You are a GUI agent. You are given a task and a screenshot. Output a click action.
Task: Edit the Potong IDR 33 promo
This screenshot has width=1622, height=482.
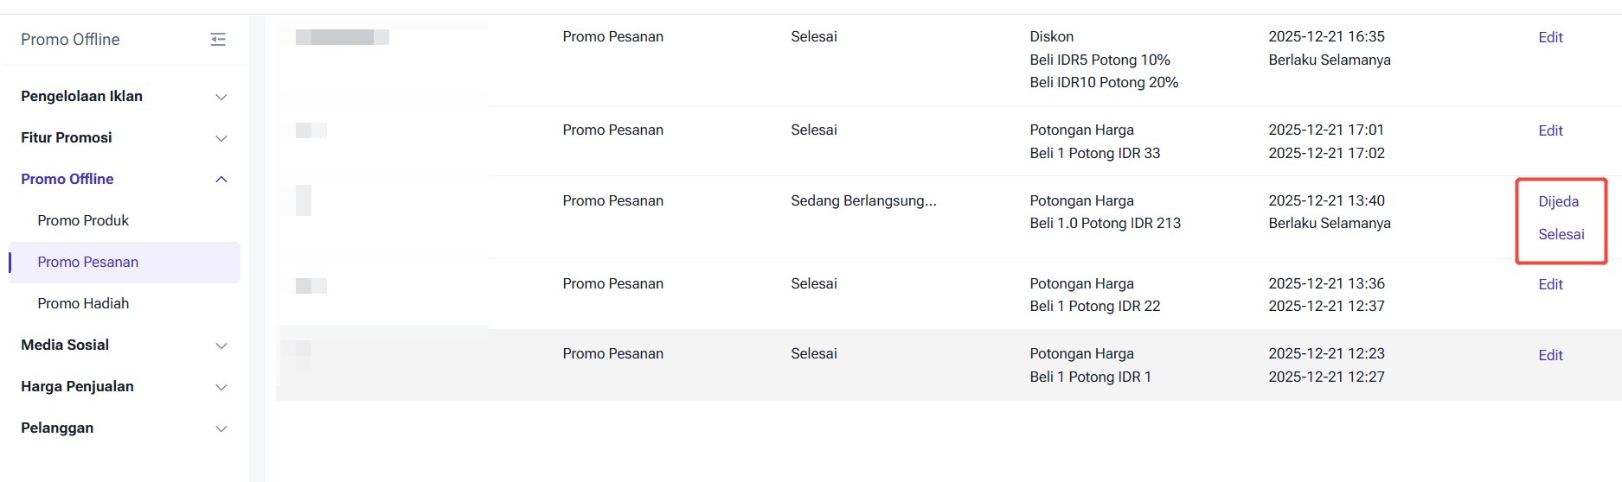tap(1550, 131)
